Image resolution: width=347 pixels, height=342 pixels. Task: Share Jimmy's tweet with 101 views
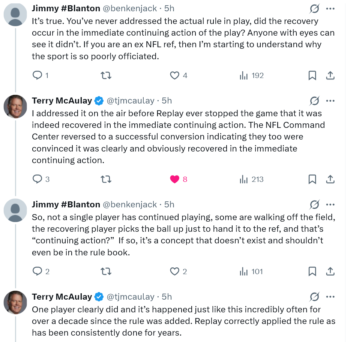[330, 271]
